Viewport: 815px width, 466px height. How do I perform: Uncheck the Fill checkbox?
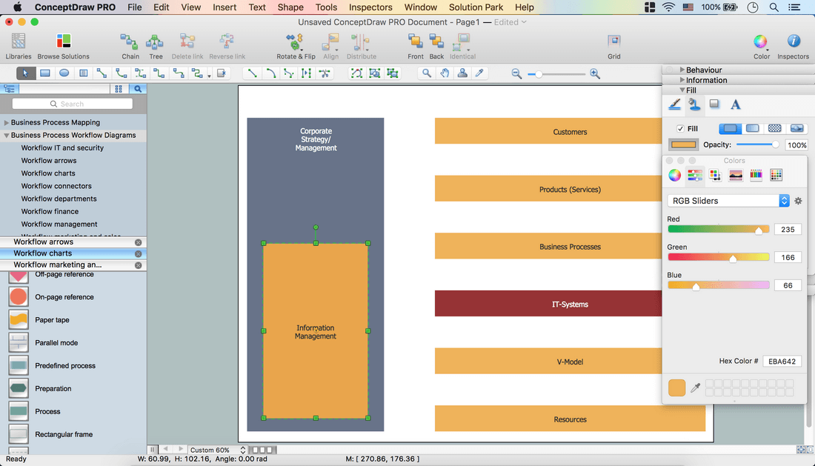tap(680, 129)
